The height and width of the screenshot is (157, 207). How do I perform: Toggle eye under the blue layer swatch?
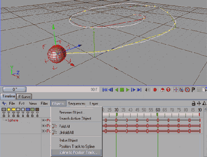(28, 113)
